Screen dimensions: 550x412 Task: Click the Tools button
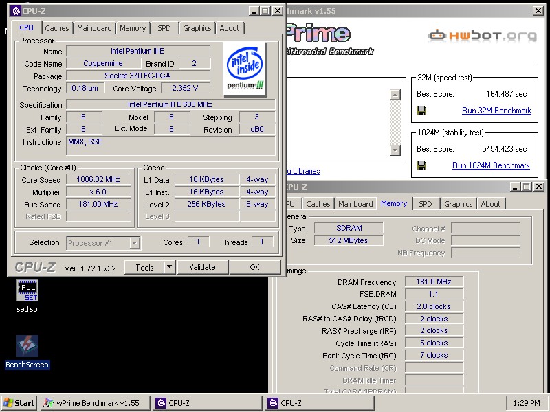(x=144, y=267)
